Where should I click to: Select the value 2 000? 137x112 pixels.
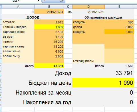(49, 56)
